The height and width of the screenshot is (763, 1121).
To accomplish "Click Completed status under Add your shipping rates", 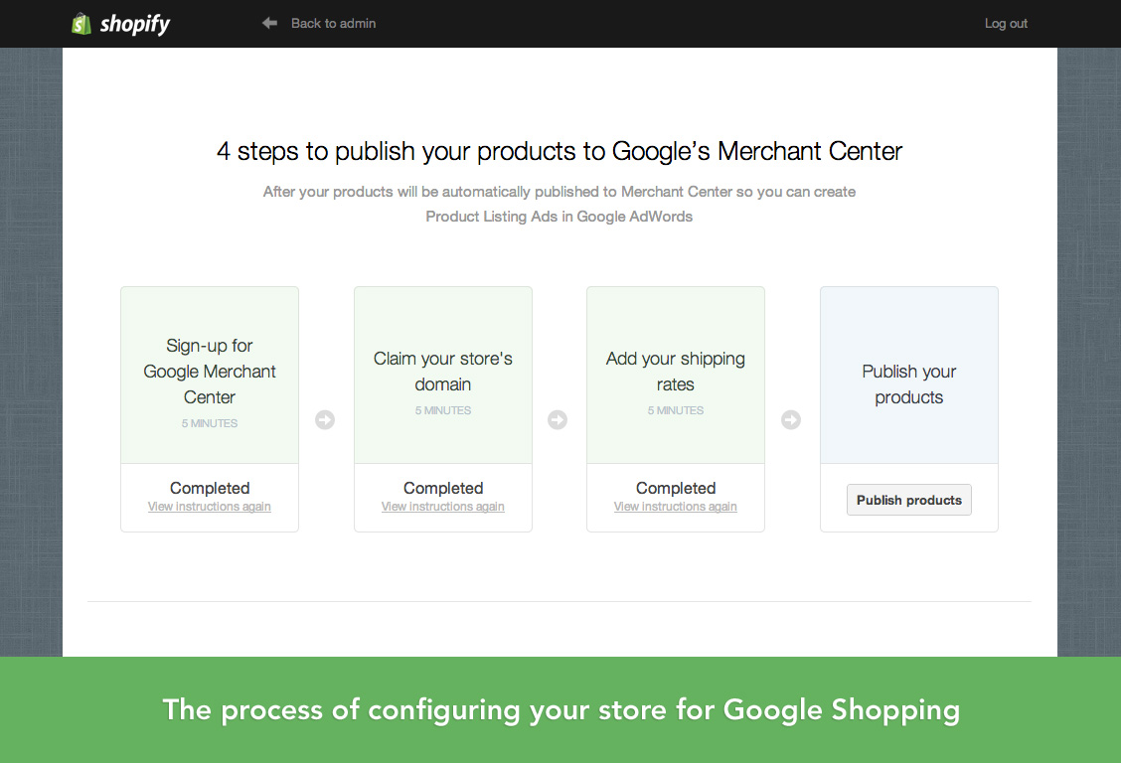I will [676, 488].
